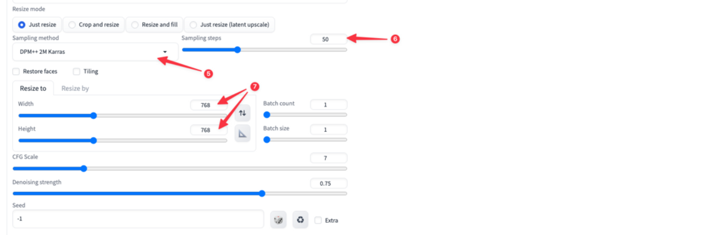Screen dimensions: 701x235
Task: Choose the Resize and fill option
Action: tap(134, 25)
